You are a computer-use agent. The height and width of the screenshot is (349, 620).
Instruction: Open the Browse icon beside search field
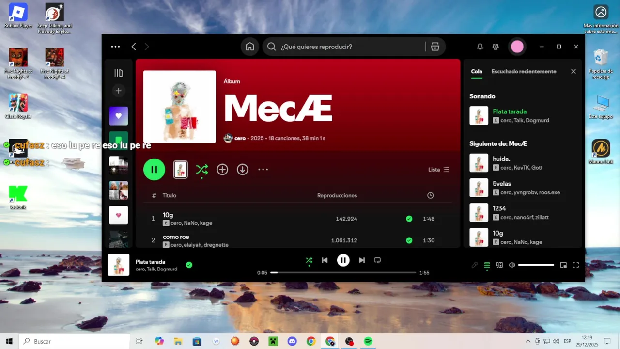pyautogui.click(x=435, y=47)
